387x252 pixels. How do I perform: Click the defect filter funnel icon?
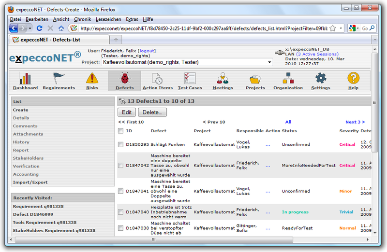pos(122,101)
